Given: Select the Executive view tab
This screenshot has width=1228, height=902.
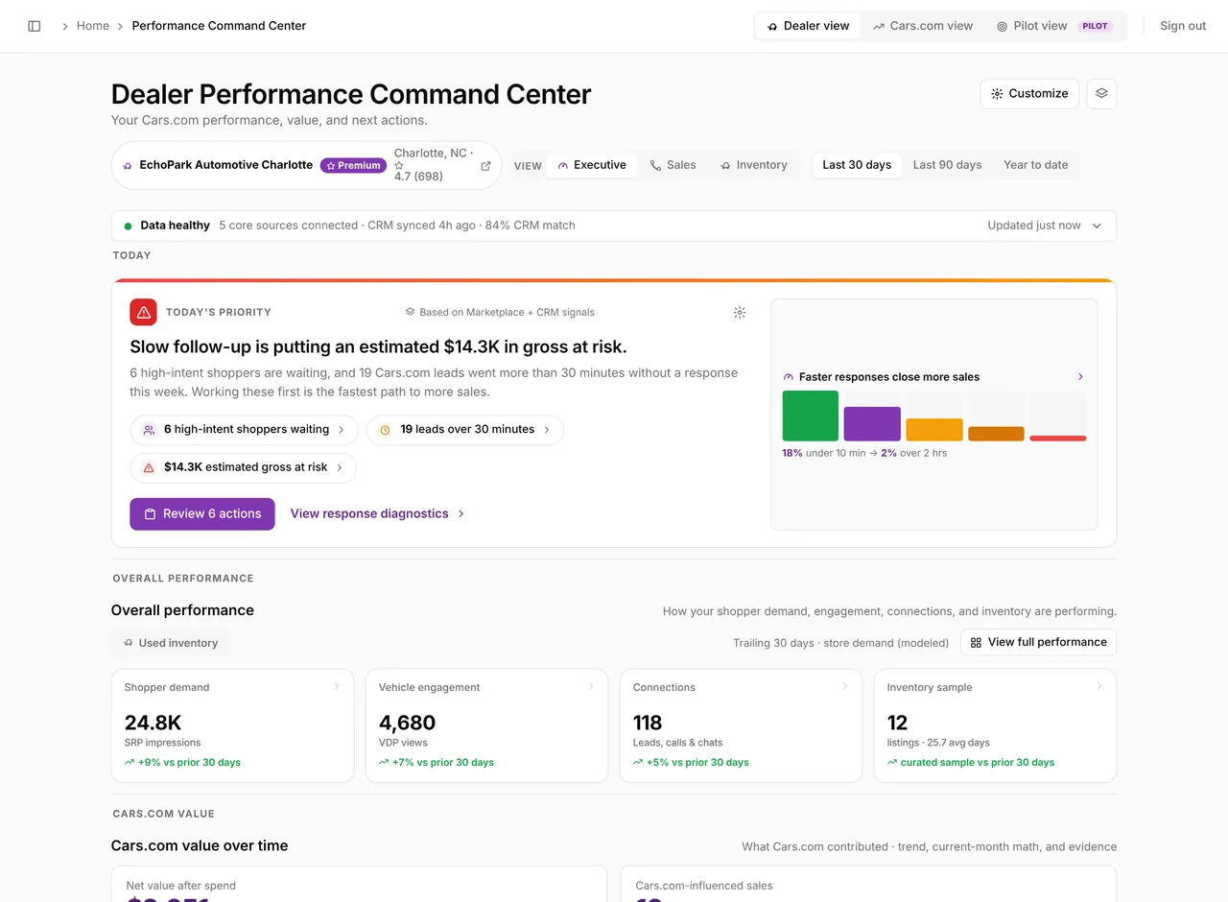Looking at the screenshot, I should [x=592, y=165].
